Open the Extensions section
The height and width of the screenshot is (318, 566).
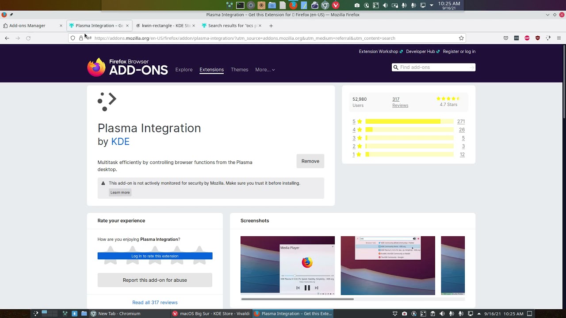tap(211, 69)
